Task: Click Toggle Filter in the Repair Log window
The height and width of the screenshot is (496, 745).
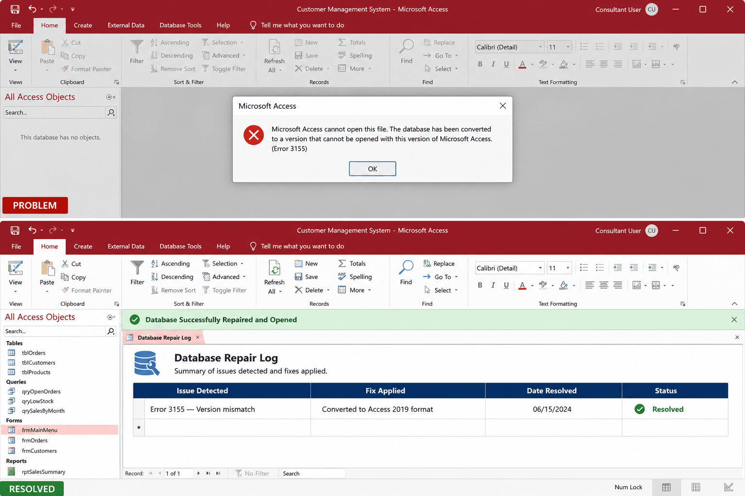Action: click(x=224, y=290)
